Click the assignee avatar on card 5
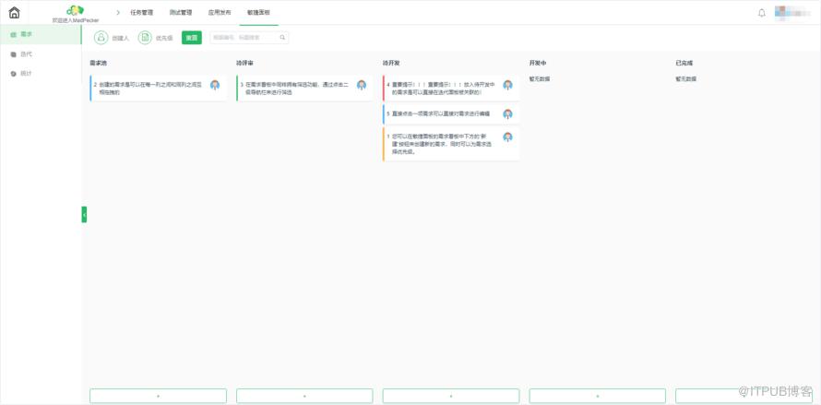 (508, 113)
